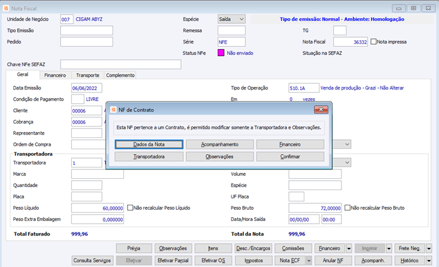Click the Efetivar OS button
The height and width of the screenshot is (267, 439).
213,261
